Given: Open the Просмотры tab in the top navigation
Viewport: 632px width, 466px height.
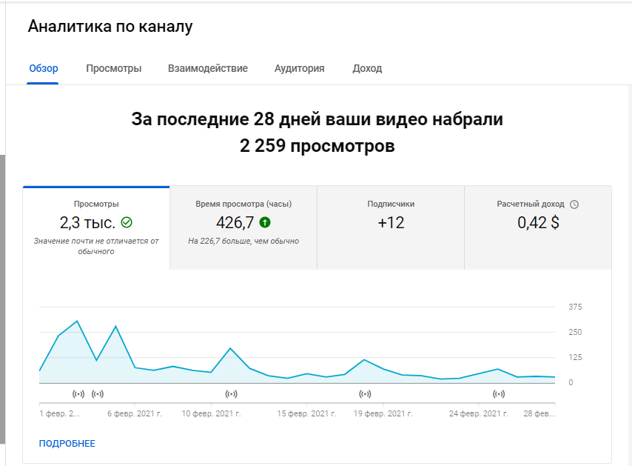Looking at the screenshot, I should tap(113, 69).
